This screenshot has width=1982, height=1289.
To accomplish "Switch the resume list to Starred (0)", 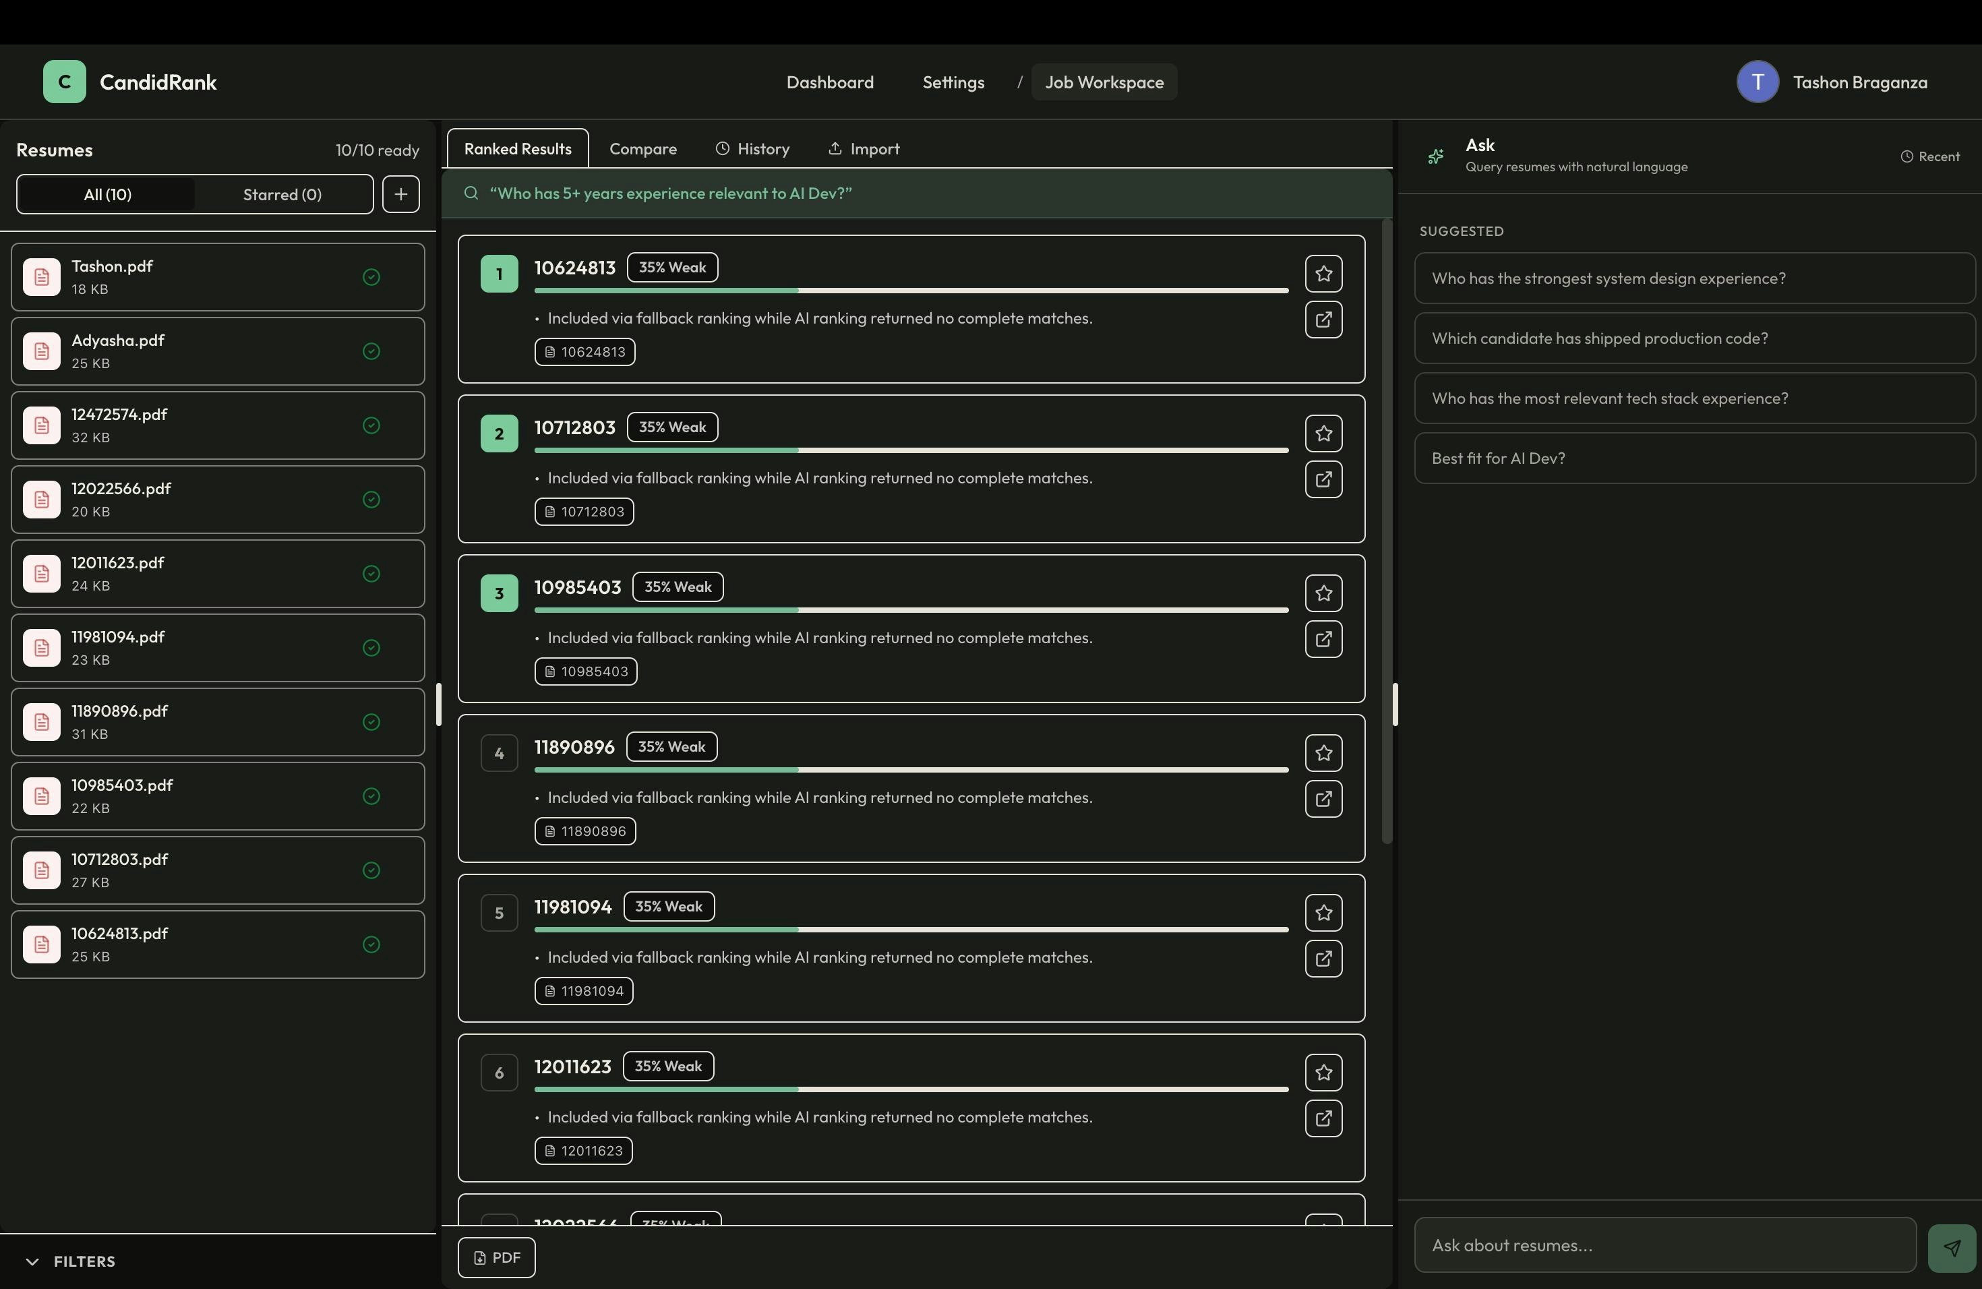I will 282,194.
